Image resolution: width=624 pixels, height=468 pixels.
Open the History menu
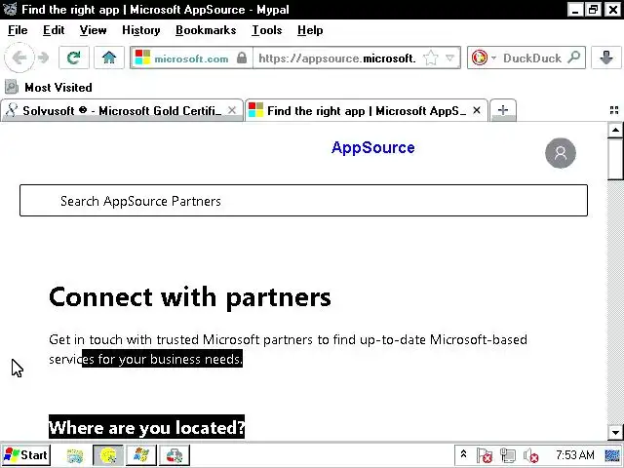click(140, 30)
